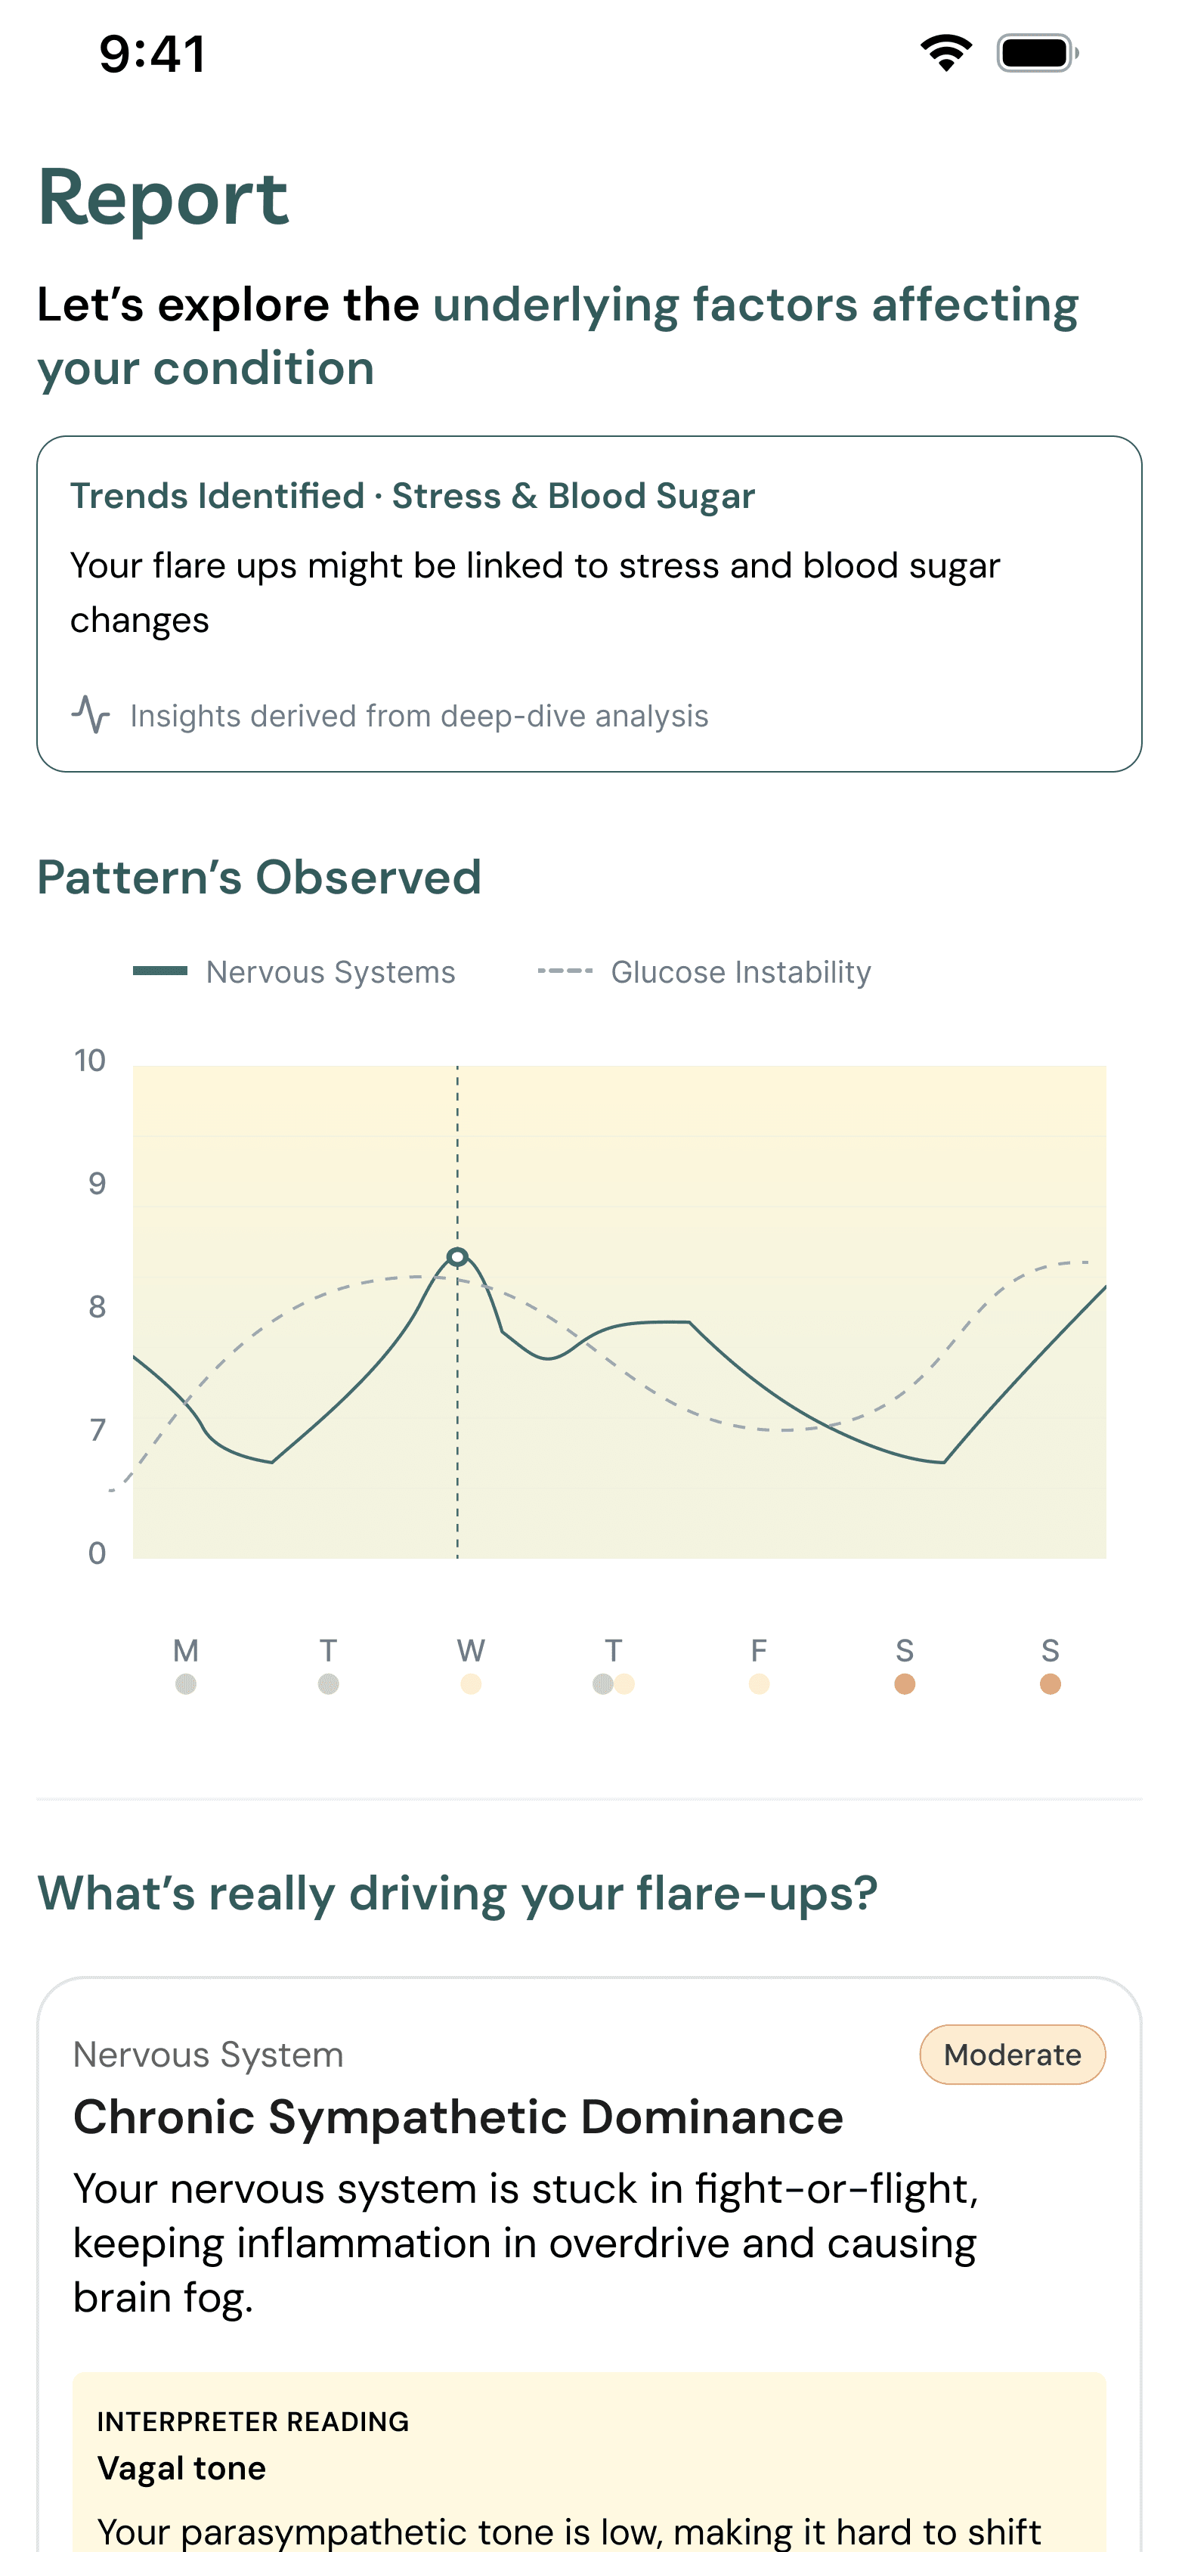Screen dimensions: 1179x2552
Task: Open Chronic Sympathetic Dominance heading
Action: [x=458, y=2117]
